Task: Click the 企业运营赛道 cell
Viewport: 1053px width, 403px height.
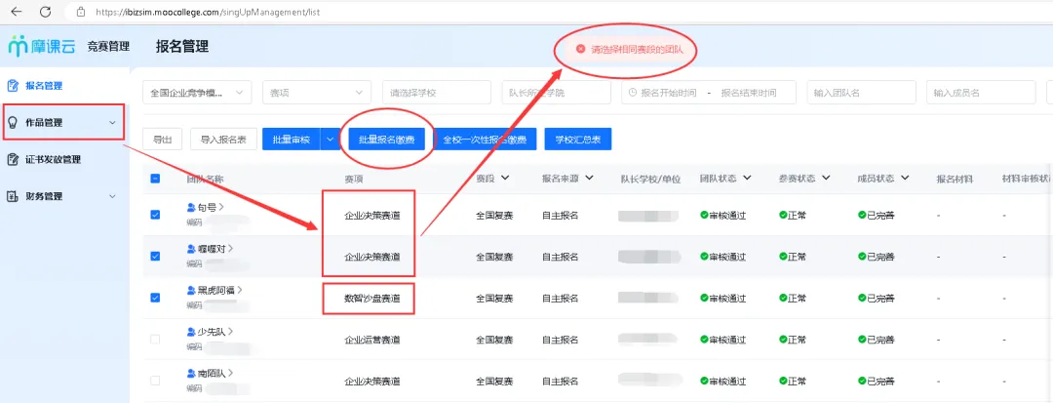Action: (x=372, y=340)
